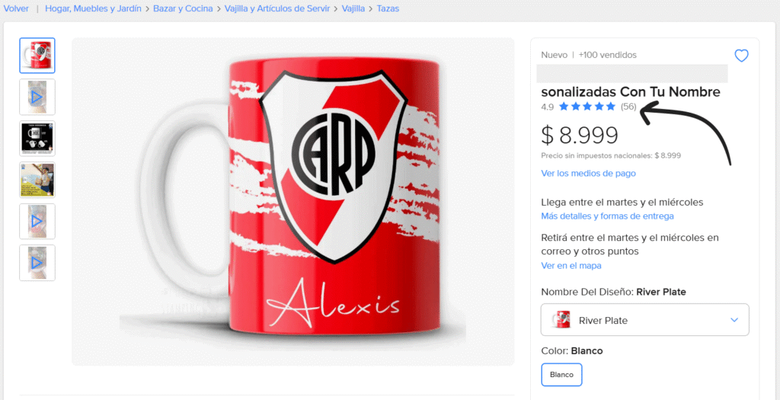Add product to favorites with heart icon

click(x=741, y=56)
